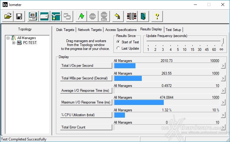Reset workers with yellow arrow icon
230x142 pixels.
tap(118, 16)
